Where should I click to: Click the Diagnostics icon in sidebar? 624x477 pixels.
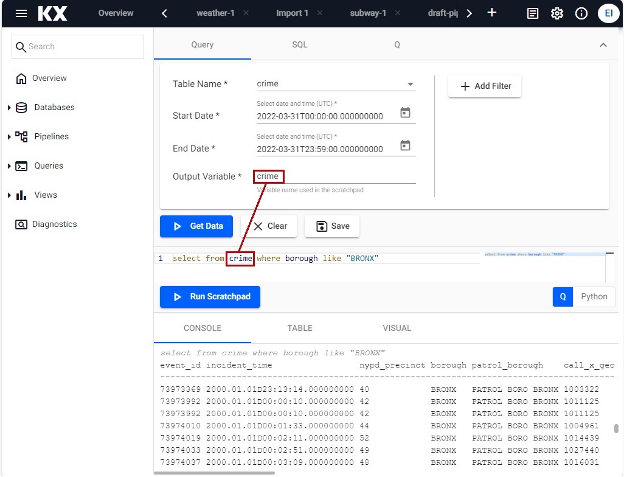[21, 225]
